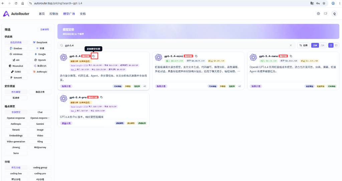Switch to table view layout icon

[336, 45]
